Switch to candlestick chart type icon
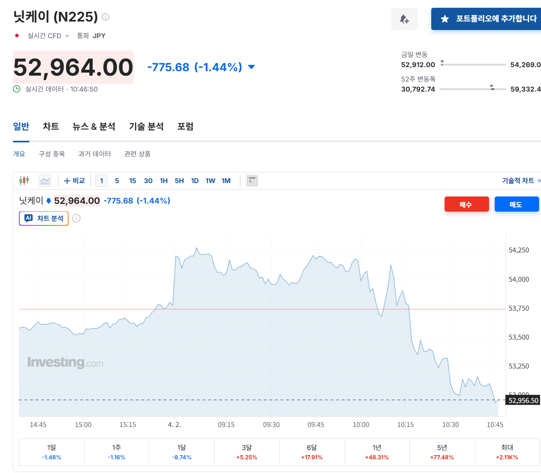Screen dimensions: 541x473 (24, 181)
